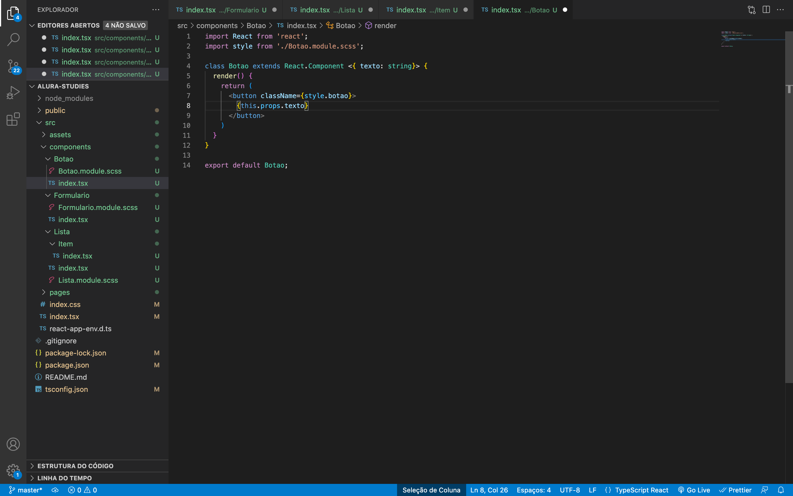Open README.md file
The width and height of the screenshot is (793, 496).
(98, 377)
